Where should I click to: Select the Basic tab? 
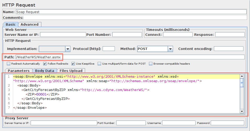(10, 24)
